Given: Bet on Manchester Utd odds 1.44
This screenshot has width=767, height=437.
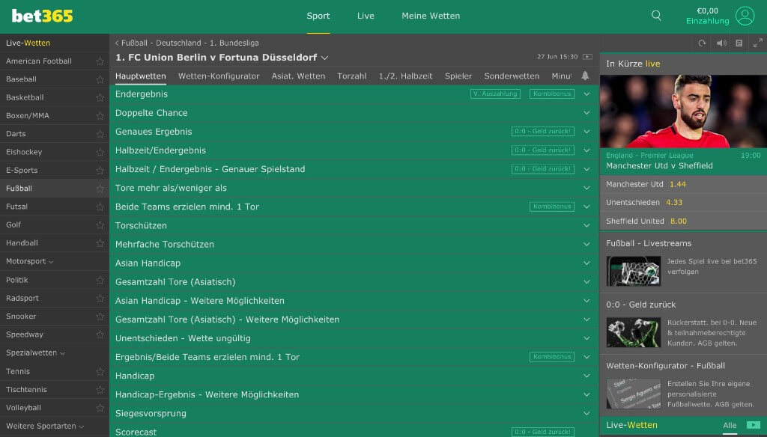Looking at the screenshot, I should pos(677,184).
